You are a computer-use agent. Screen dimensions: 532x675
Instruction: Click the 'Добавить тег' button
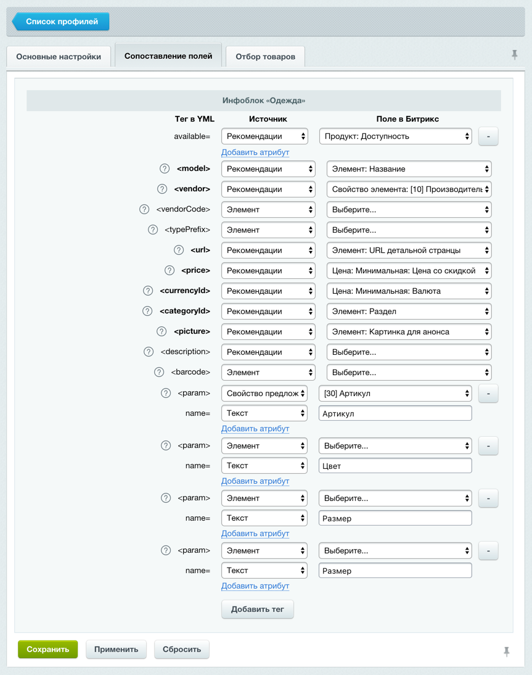click(257, 609)
